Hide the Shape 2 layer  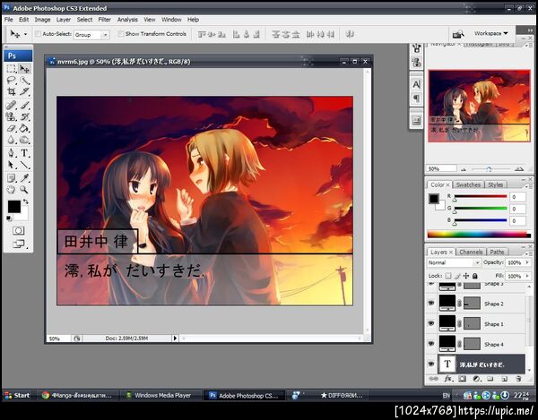431,303
